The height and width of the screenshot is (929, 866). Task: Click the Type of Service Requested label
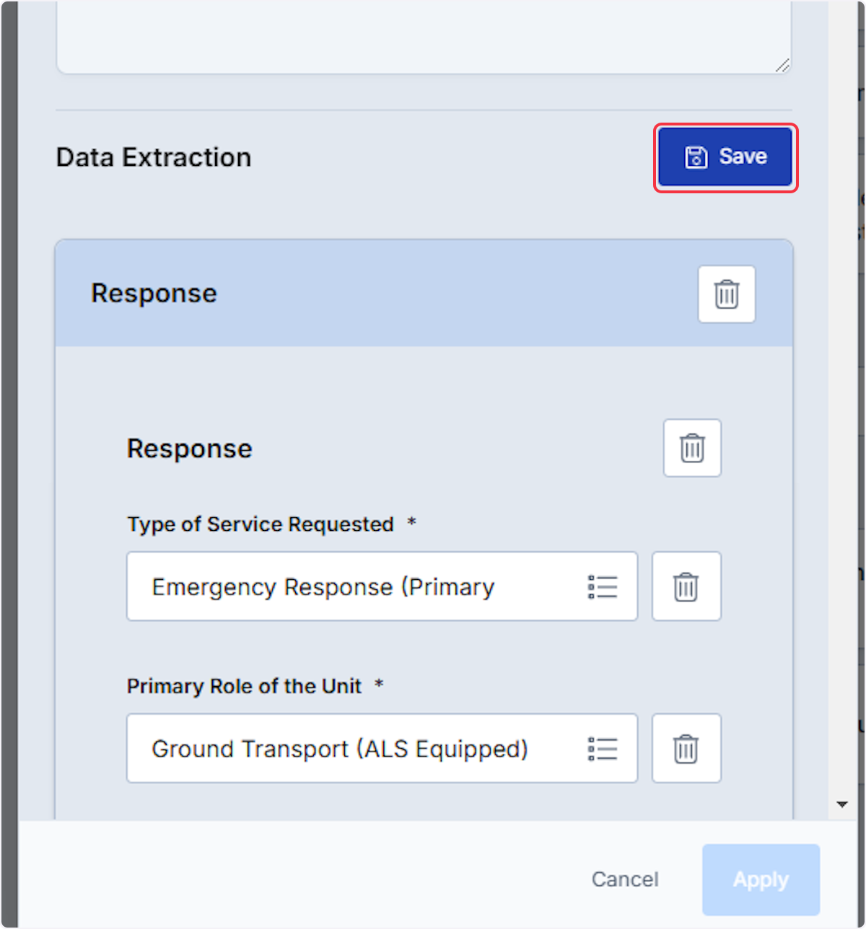pyautogui.click(x=261, y=524)
